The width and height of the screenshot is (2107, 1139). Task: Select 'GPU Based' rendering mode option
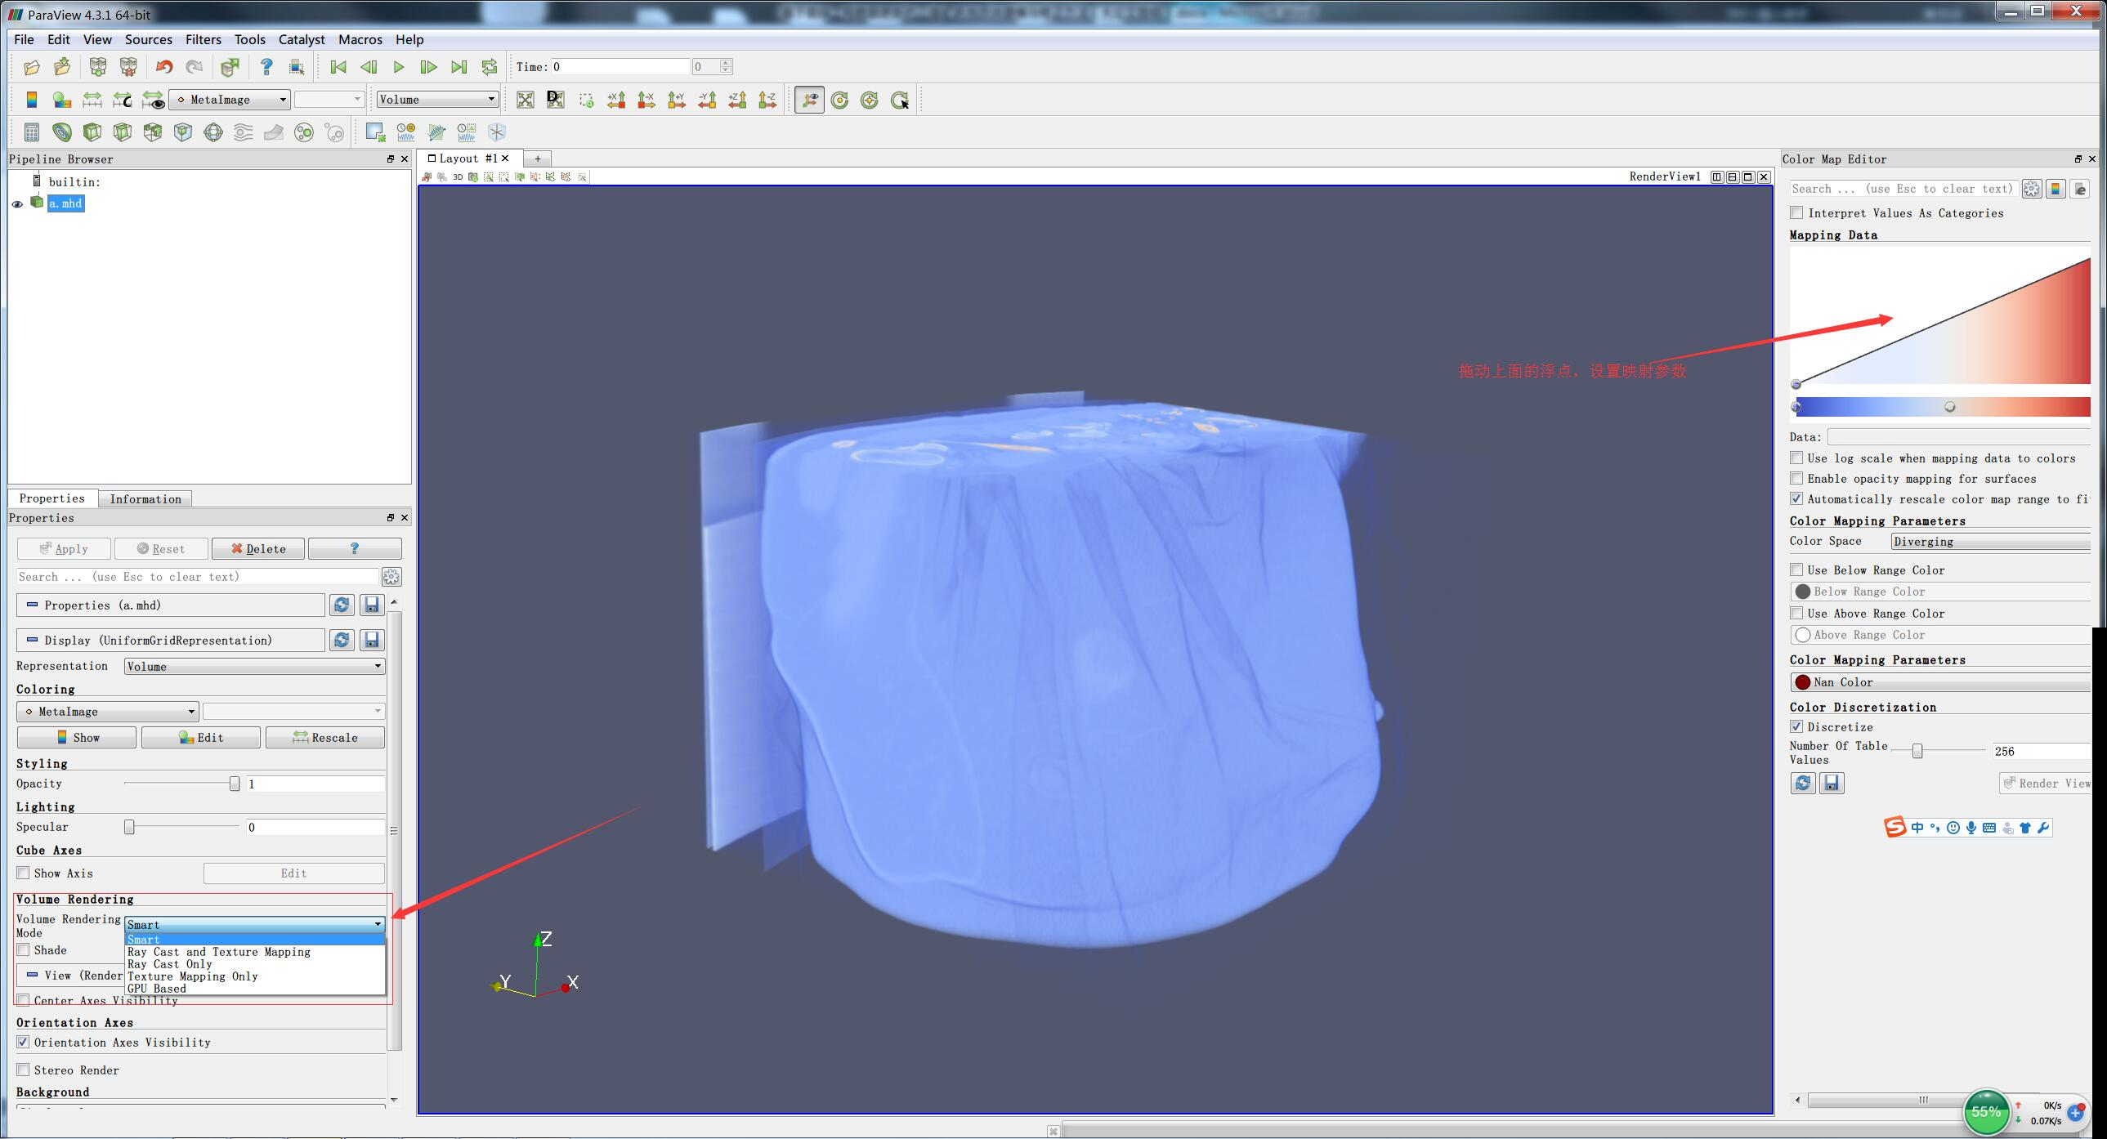[156, 989]
